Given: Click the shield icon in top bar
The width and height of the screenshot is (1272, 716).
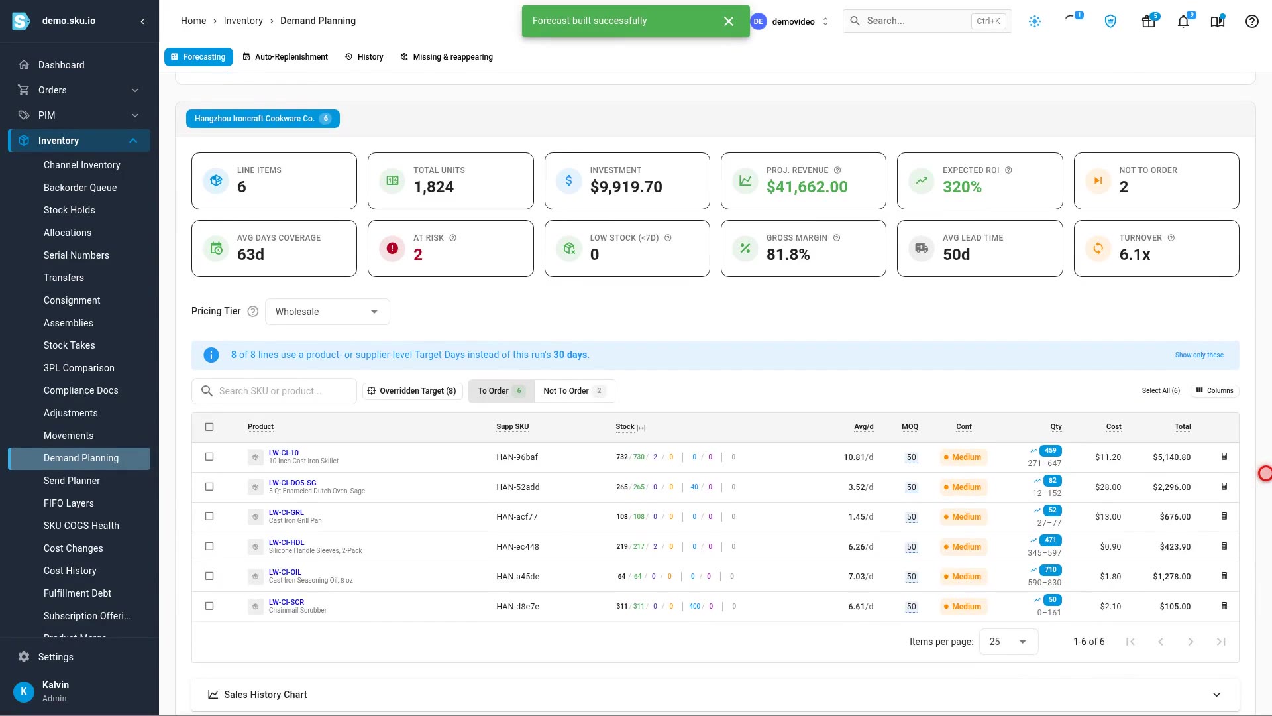Looking at the screenshot, I should coord(1111,21).
